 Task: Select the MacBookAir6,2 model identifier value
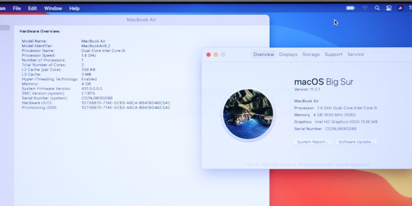pyautogui.click(x=96, y=46)
